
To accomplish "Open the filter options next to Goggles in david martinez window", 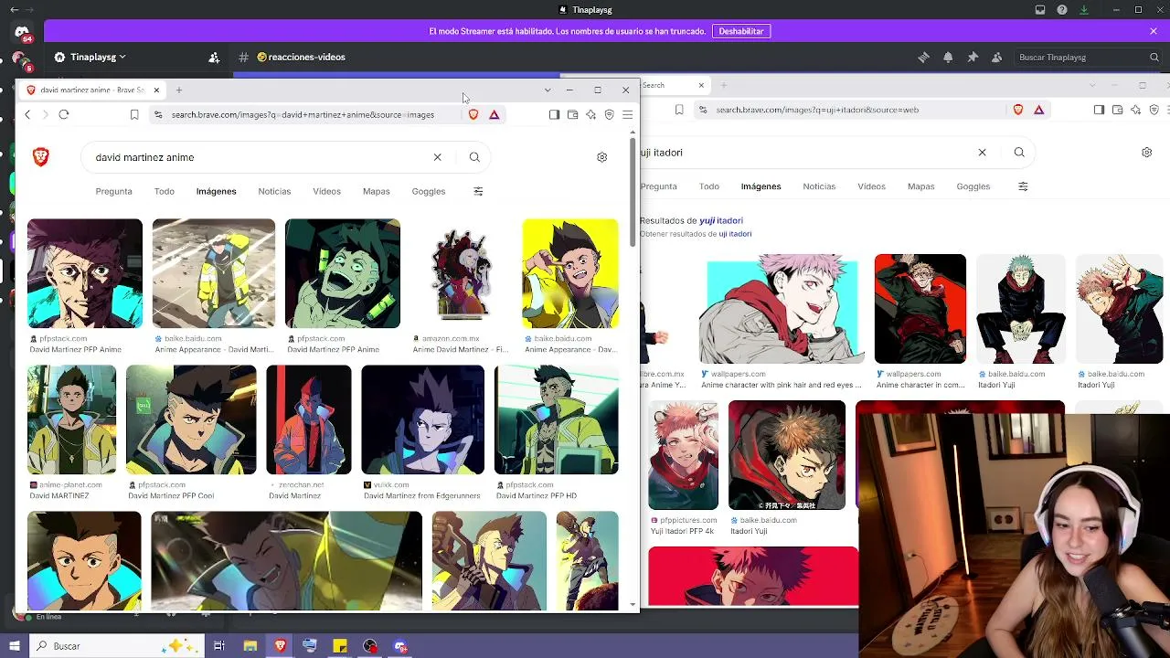I will 478,191.
